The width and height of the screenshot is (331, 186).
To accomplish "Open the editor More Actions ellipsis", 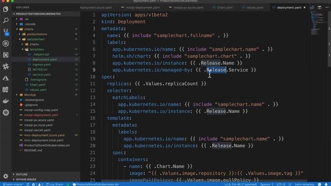I will point(327,7).
